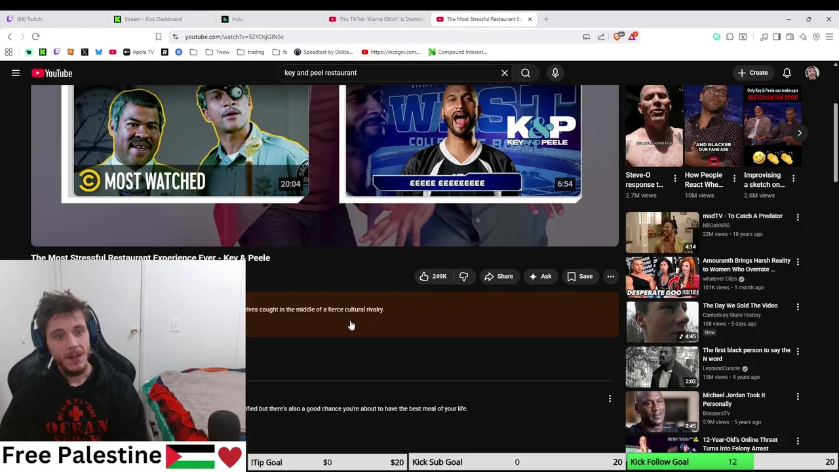Open the browser extensions puzzle icon

[730, 37]
